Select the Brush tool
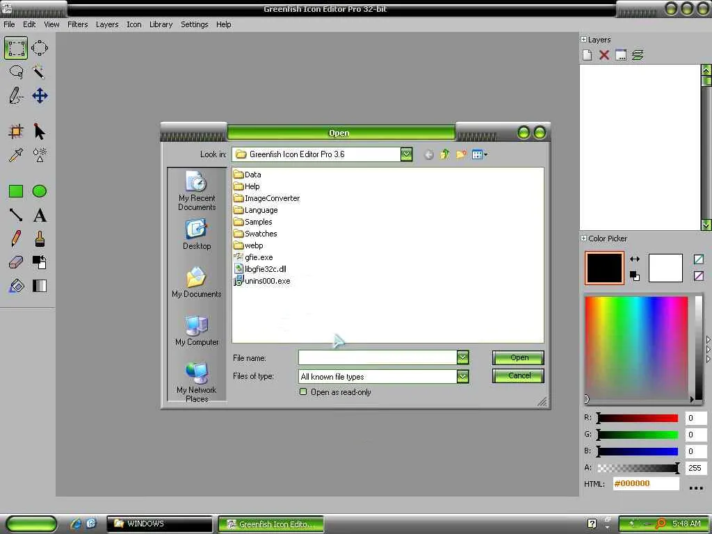This screenshot has height=534, width=712. [x=40, y=238]
